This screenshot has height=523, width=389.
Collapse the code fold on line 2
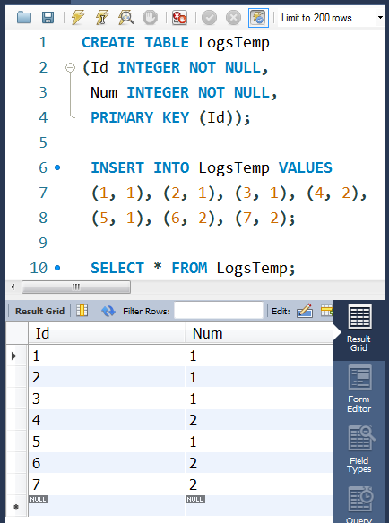[70, 68]
